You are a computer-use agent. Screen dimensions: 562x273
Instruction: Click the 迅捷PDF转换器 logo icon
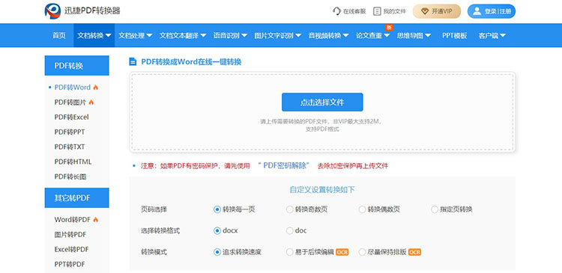click(x=52, y=11)
